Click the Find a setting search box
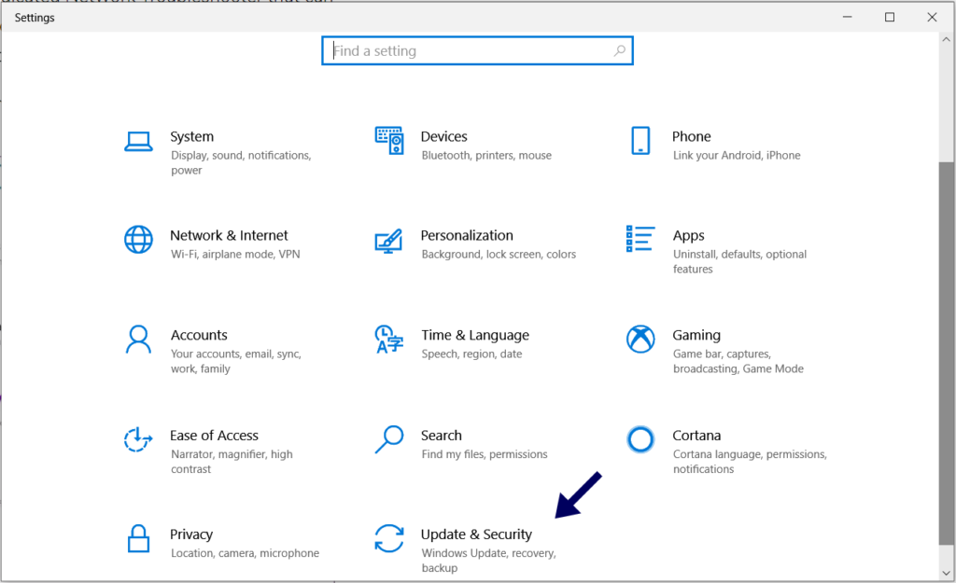This screenshot has height=583, width=956. [x=467, y=51]
